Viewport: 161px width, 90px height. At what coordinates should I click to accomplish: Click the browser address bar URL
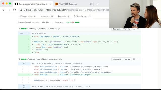click(77, 10)
